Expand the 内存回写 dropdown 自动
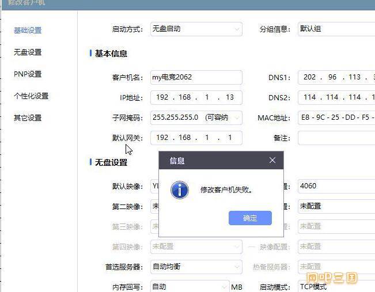The width and height of the screenshot is (375, 292). tap(190, 286)
